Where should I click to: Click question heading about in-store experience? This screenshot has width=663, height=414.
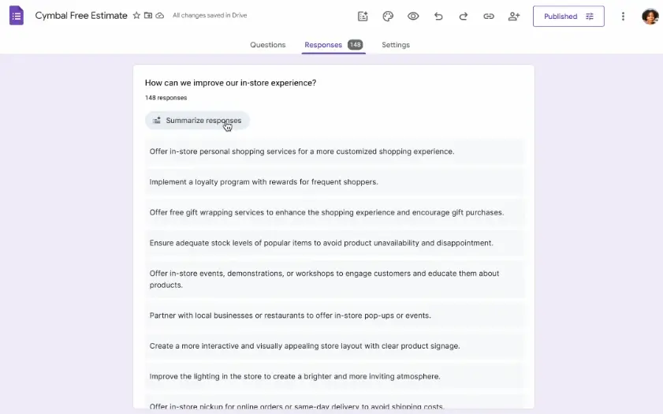pos(230,83)
